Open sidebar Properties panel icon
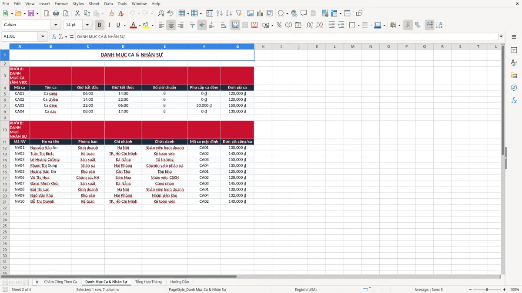Image resolution: width=522 pixels, height=293 pixels. pyautogui.click(x=514, y=50)
